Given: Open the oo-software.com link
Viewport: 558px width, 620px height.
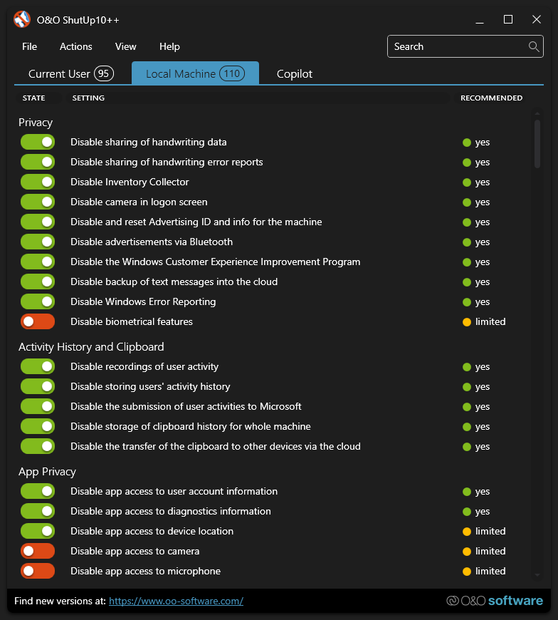Looking at the screenshot, I should pyautogui.click(x=176, y=601).
